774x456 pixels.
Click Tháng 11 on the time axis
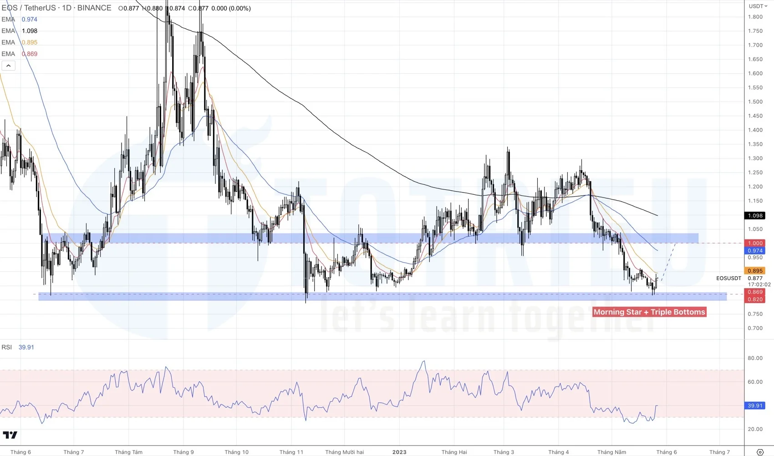[291, 452]
